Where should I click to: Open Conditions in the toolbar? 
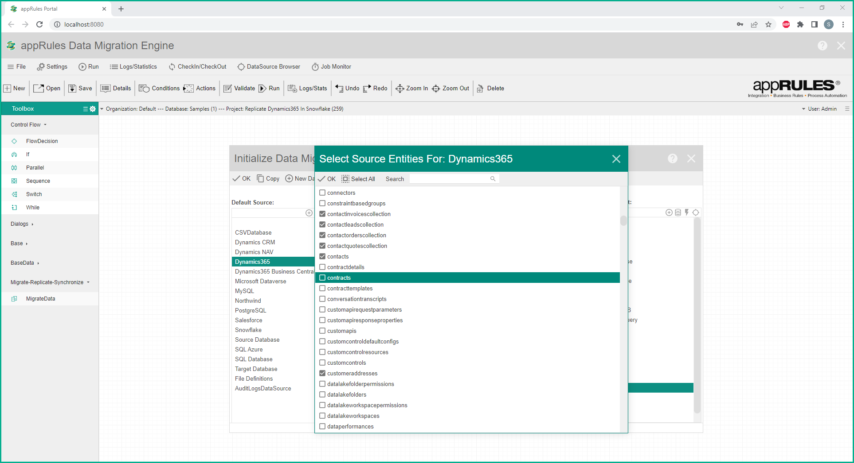(159, 88)
